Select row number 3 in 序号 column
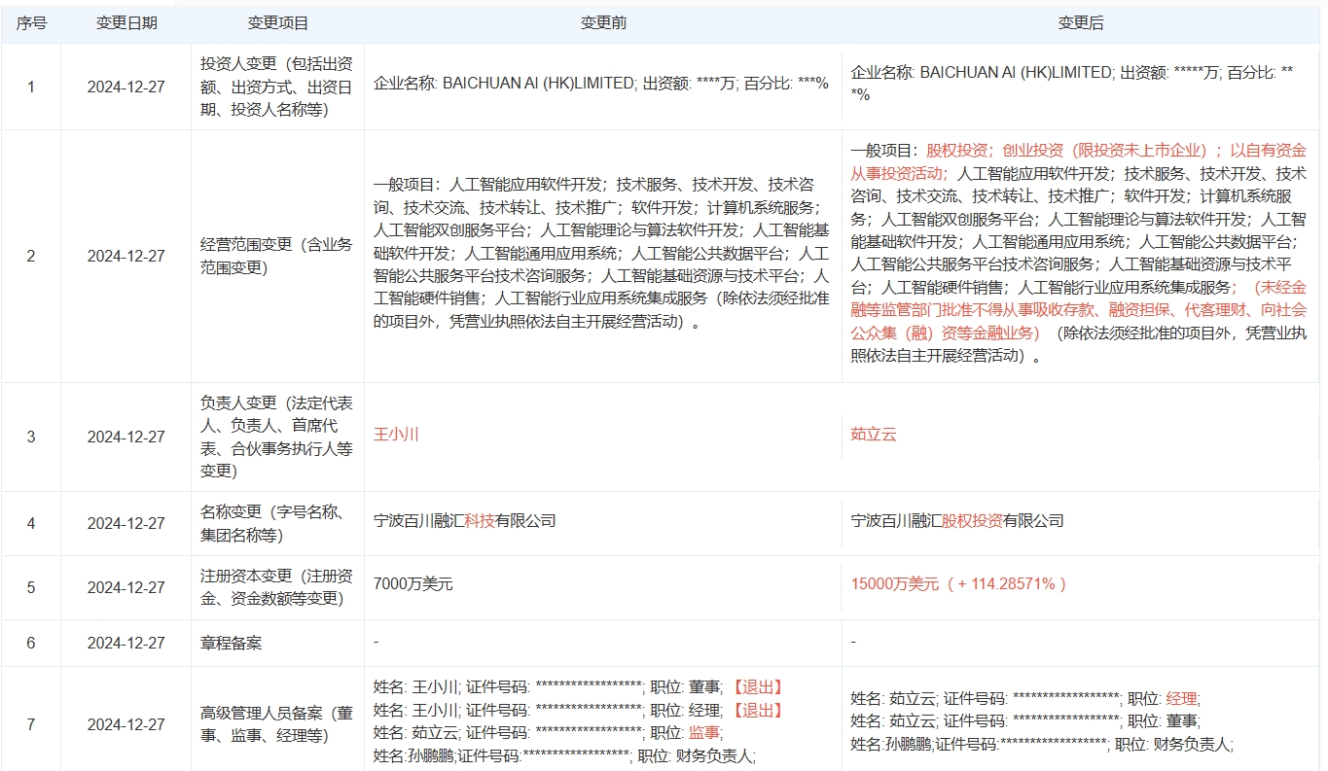Viewport: 1328px width, 771px height. coord(30,437)
